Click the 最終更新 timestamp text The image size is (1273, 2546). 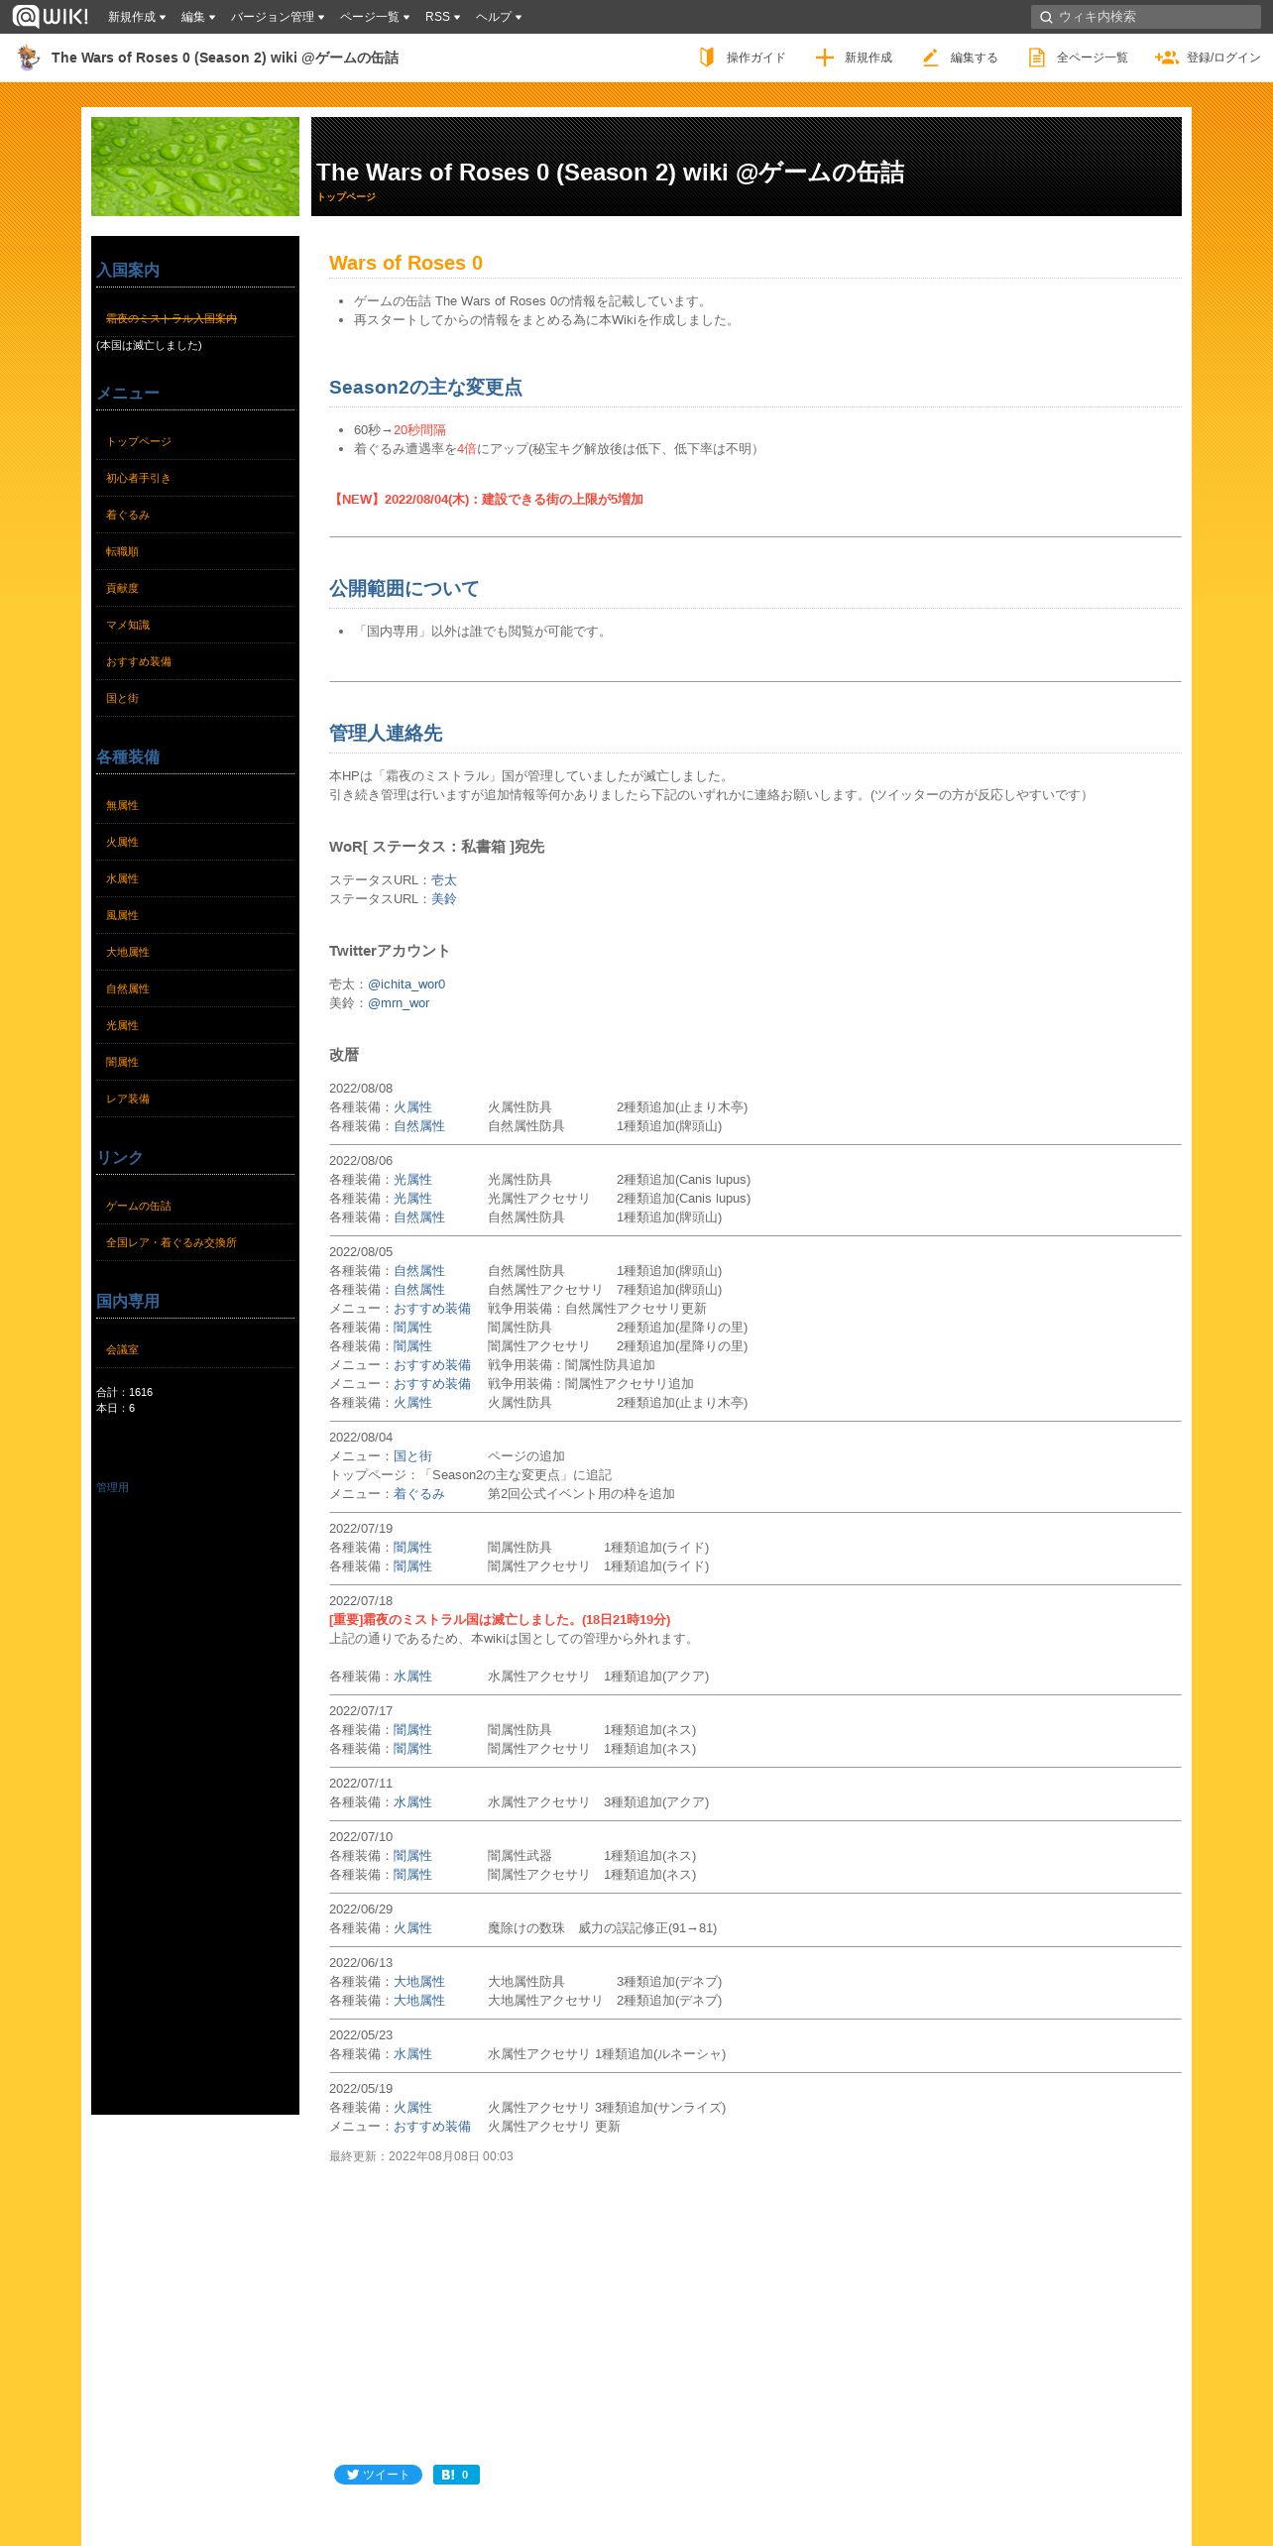point(421,2156)
